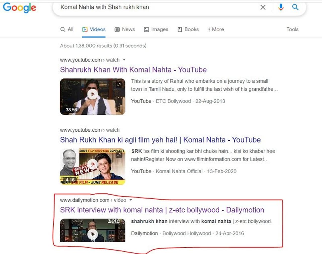
Task: Open dropdown arrow next to first youtube.com URL
Action: pyautogui.click(x=124, y=60)
